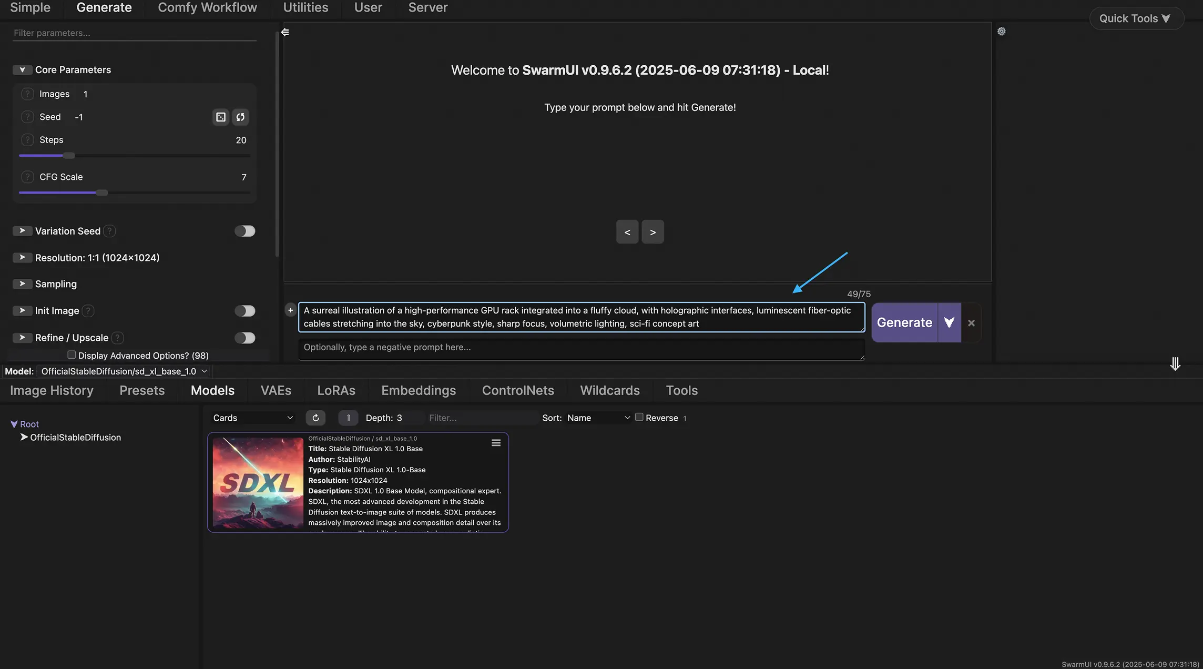This screenshot has width=1203, height=669.
Task: Click the gear icon near the image area
Action: [1002, 32]
